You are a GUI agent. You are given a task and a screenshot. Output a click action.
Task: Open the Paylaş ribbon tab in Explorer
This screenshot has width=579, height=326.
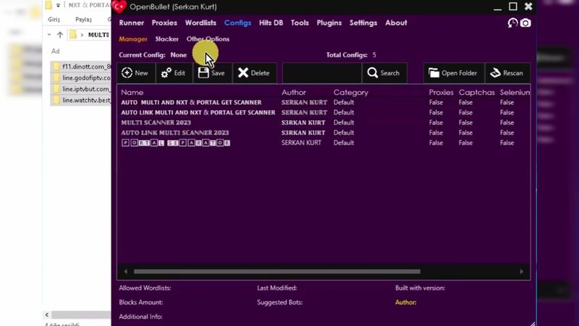[x=84, y=20]
